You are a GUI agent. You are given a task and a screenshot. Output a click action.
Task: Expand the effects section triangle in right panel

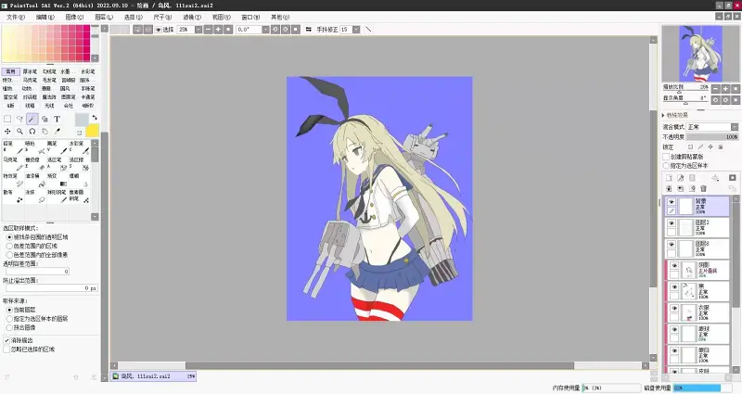point(663,115)
